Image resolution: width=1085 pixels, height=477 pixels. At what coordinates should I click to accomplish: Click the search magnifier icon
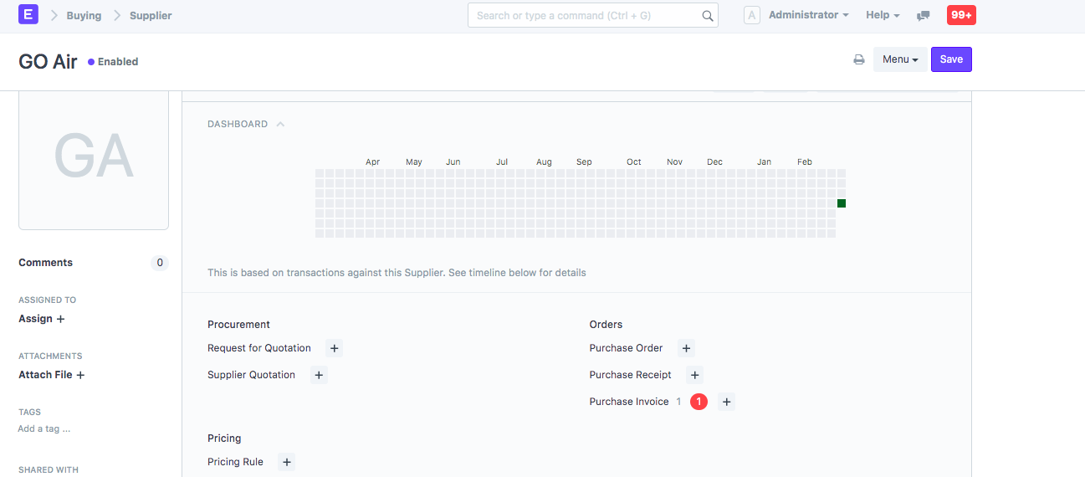pos(708,15)
